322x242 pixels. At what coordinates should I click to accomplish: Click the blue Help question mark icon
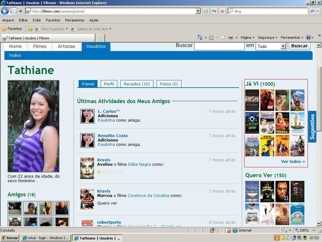[308, 38]
